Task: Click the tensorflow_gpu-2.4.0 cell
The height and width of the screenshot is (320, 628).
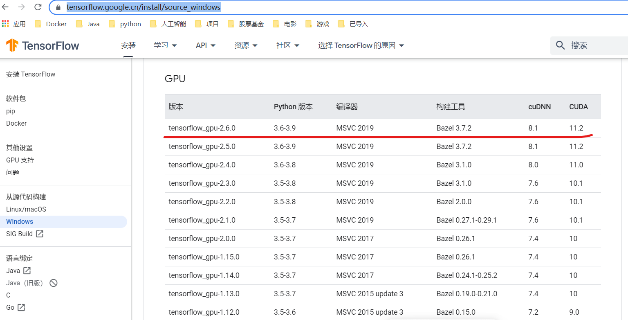Action: click(x=202, y=165)
